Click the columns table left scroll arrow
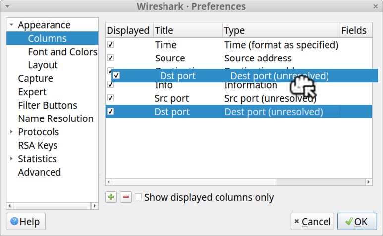383x236 pixels. (x=109, y=182)
